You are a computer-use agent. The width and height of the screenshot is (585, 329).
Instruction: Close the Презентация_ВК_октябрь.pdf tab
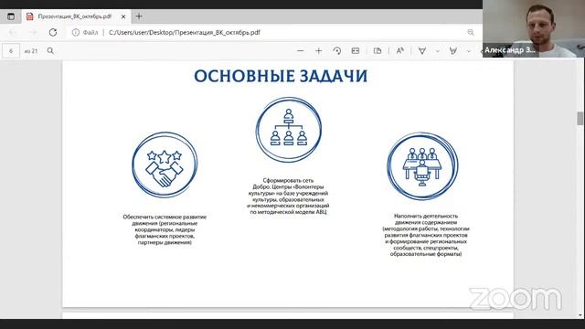coord(123,16)
